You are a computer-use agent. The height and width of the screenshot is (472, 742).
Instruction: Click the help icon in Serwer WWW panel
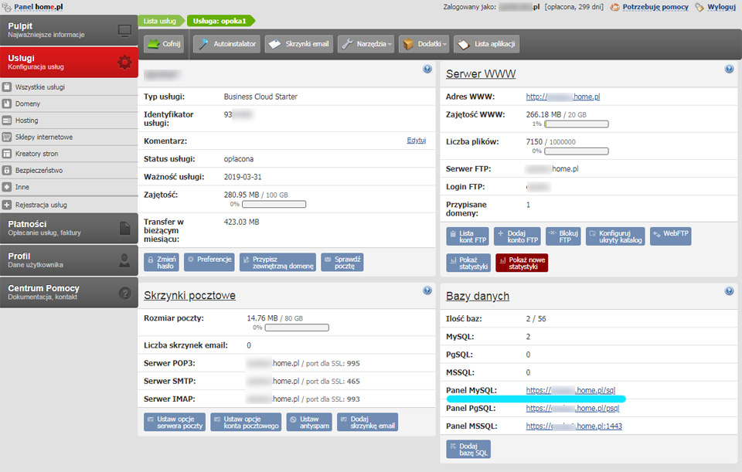point(729,69)
